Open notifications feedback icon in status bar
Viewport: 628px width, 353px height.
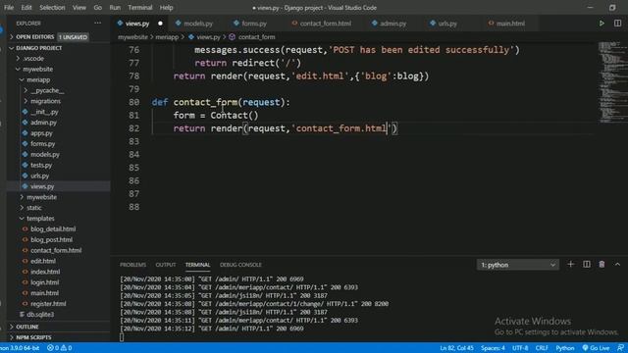(620, 348)
